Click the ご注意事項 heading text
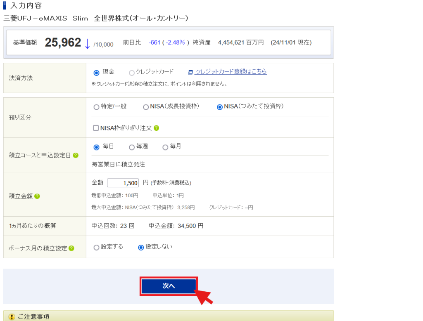 33,317
